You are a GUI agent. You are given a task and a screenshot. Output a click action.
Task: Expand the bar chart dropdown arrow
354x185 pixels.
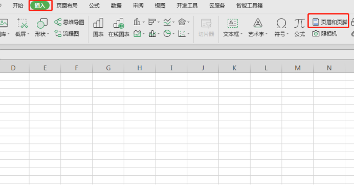click(x=159, y=22)
